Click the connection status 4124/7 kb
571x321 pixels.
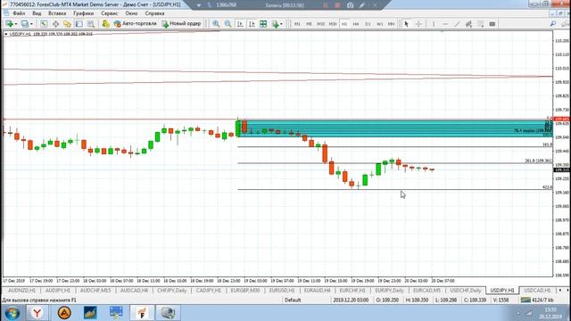(537, 300)
